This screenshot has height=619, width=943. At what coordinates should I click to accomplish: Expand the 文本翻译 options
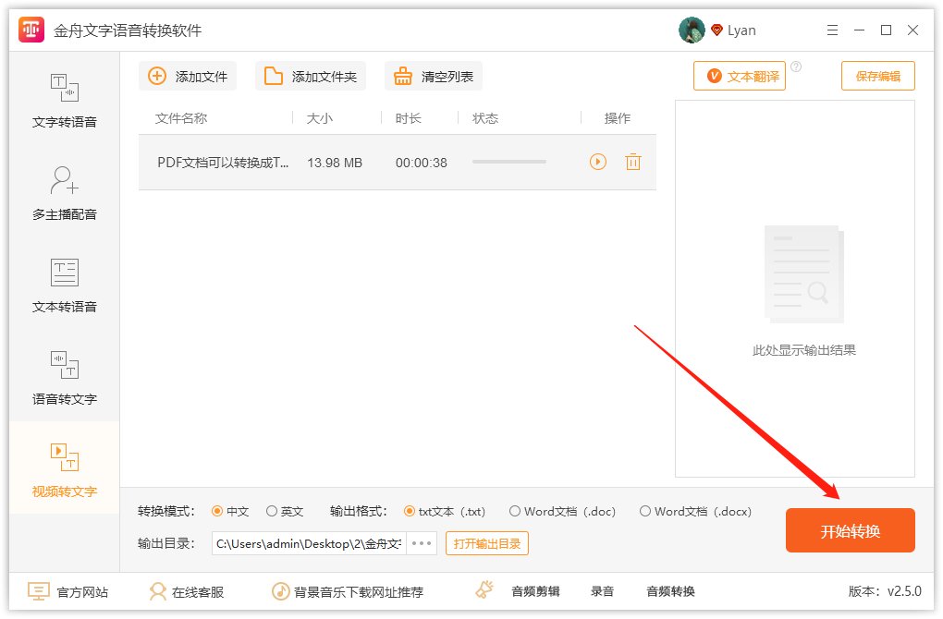739,76
